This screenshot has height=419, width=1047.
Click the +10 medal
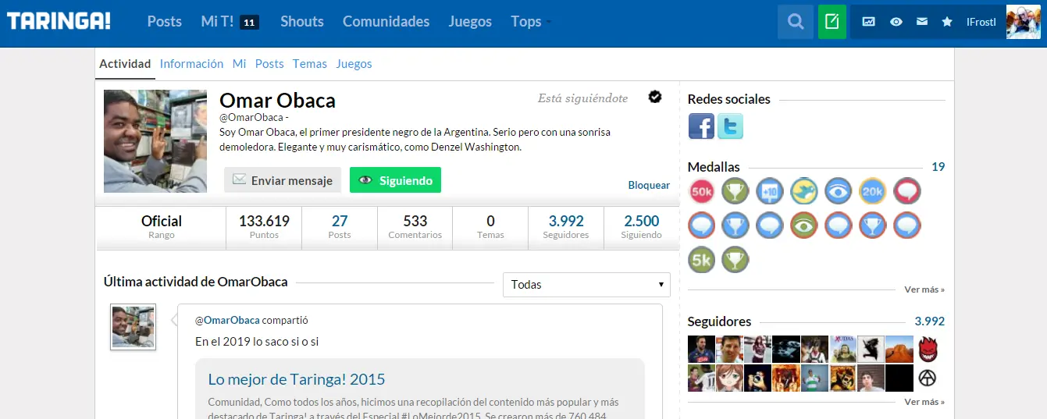pyautogui.click(x=770, y=191)
